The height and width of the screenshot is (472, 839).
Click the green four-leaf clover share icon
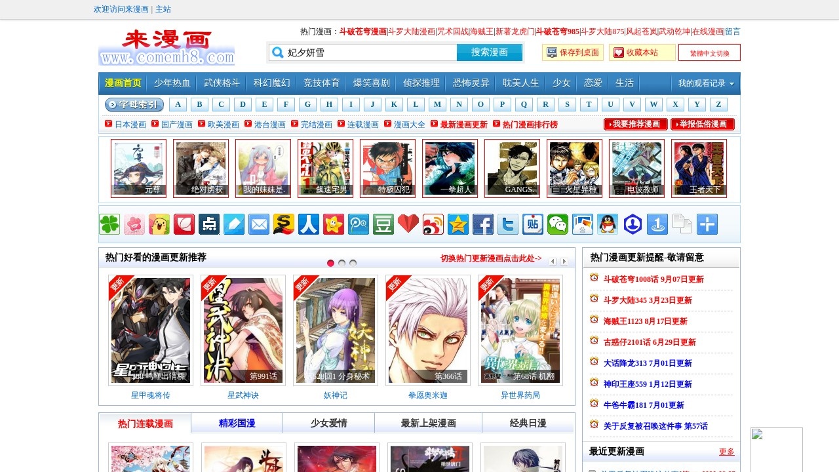[x=109, y=224]
